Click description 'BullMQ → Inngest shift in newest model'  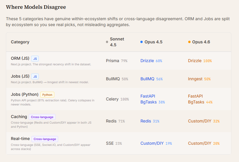tap(60, 82)
